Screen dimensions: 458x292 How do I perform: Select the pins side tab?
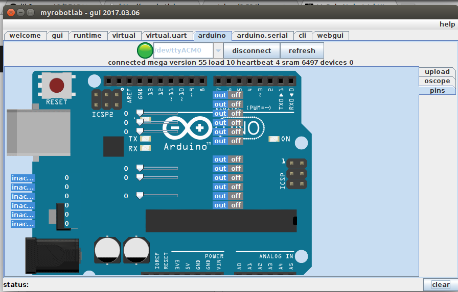(437, 91)
